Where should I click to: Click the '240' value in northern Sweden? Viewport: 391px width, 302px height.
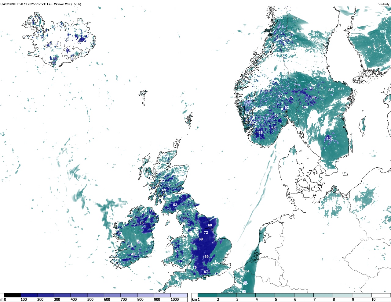point(316,34)
